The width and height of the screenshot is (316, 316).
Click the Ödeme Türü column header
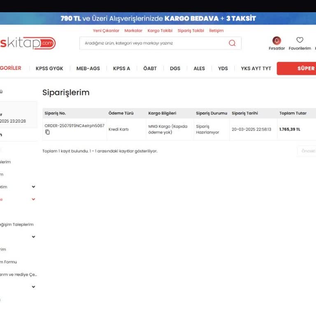[121, 113]
